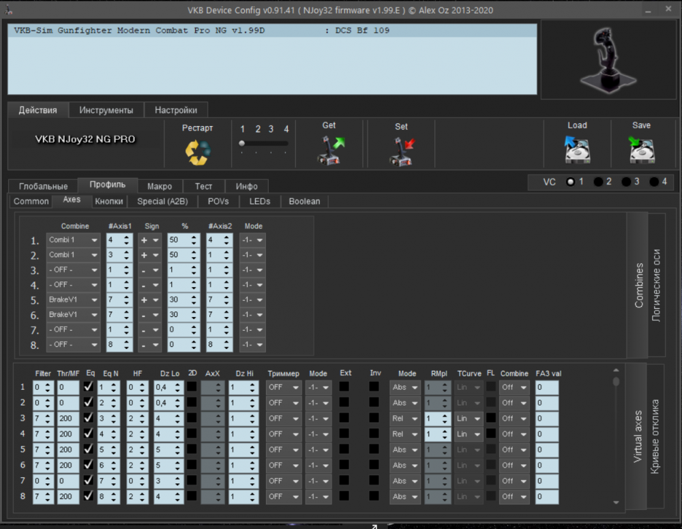Viewport: 682px width, 529px height.
Task: Toggle the Eq checkbox in row 5
Action: point(89,449)
